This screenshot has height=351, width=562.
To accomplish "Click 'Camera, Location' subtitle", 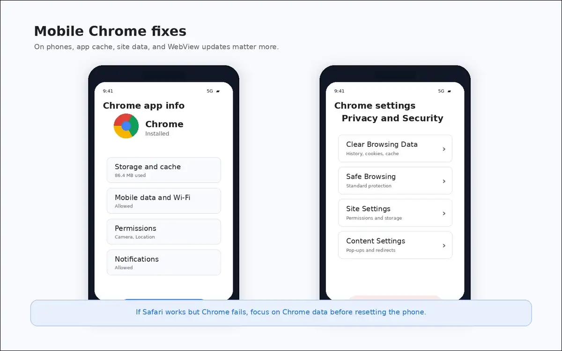I will pos(135,237).
